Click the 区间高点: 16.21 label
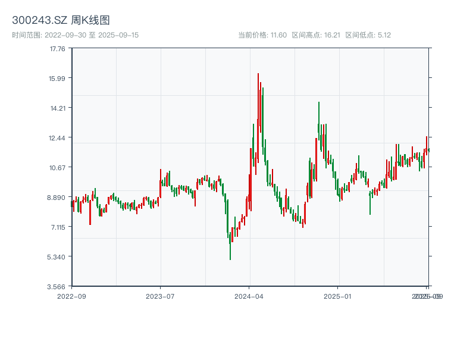Screen dimensions: 476x357 (316, 35)
